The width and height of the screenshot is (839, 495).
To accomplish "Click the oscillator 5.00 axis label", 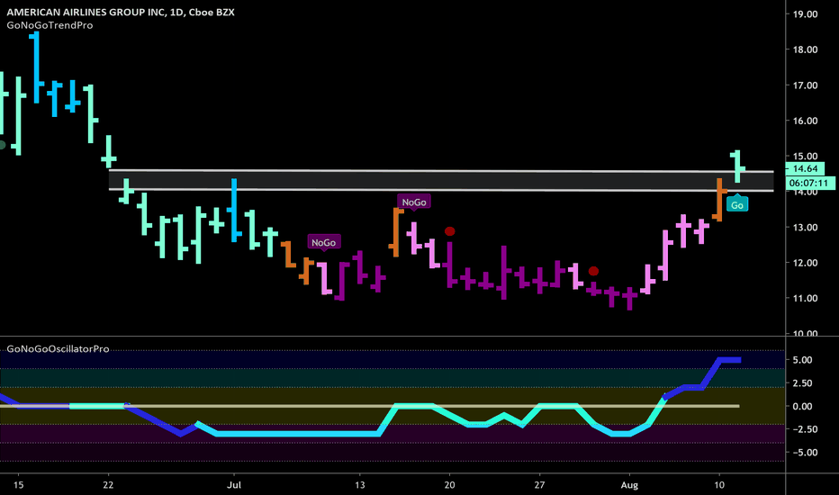I will coord(803,360).
